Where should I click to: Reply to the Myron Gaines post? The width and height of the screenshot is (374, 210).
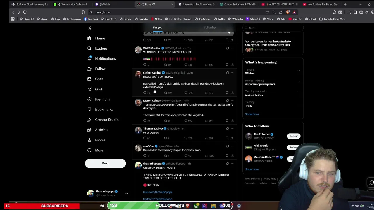146,120
